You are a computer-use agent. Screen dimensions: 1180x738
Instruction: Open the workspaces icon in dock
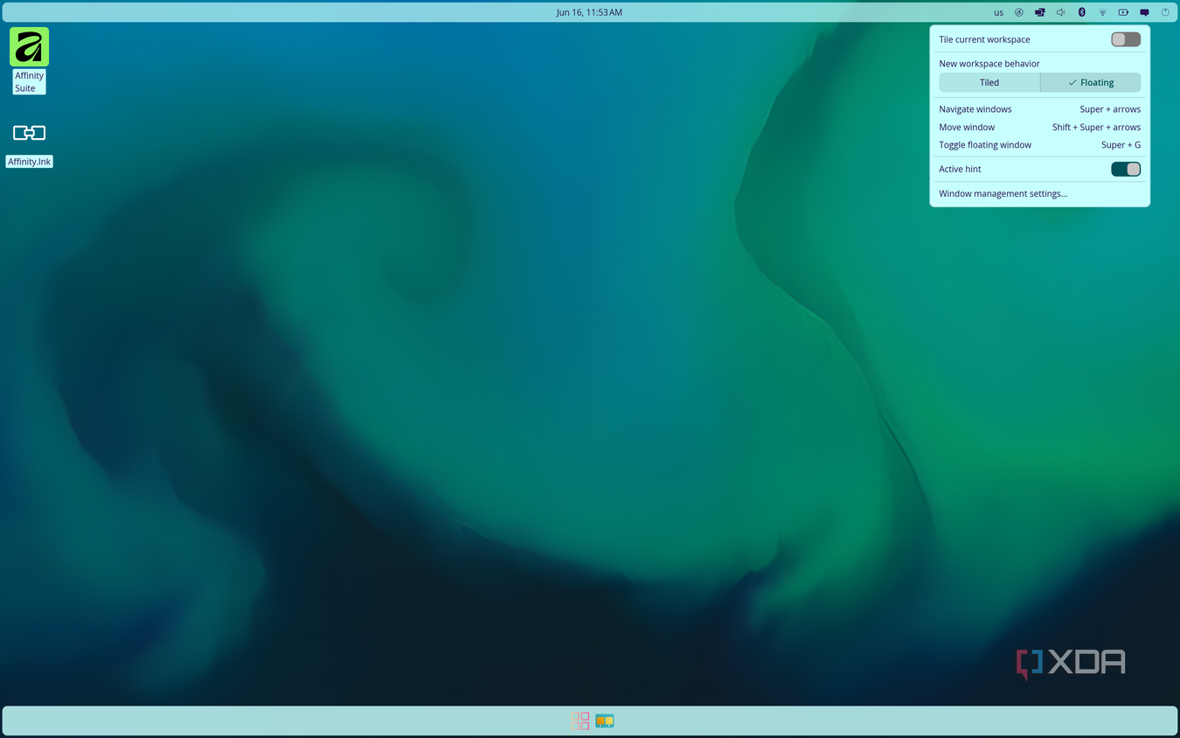pyautogui.click(x=605, y=721)
